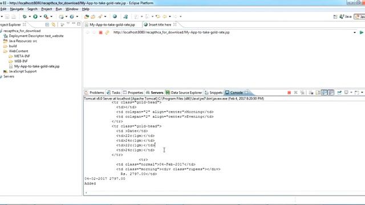
Task: Open the Web Browser globe toolbar icon
Action: click(115, 17)
